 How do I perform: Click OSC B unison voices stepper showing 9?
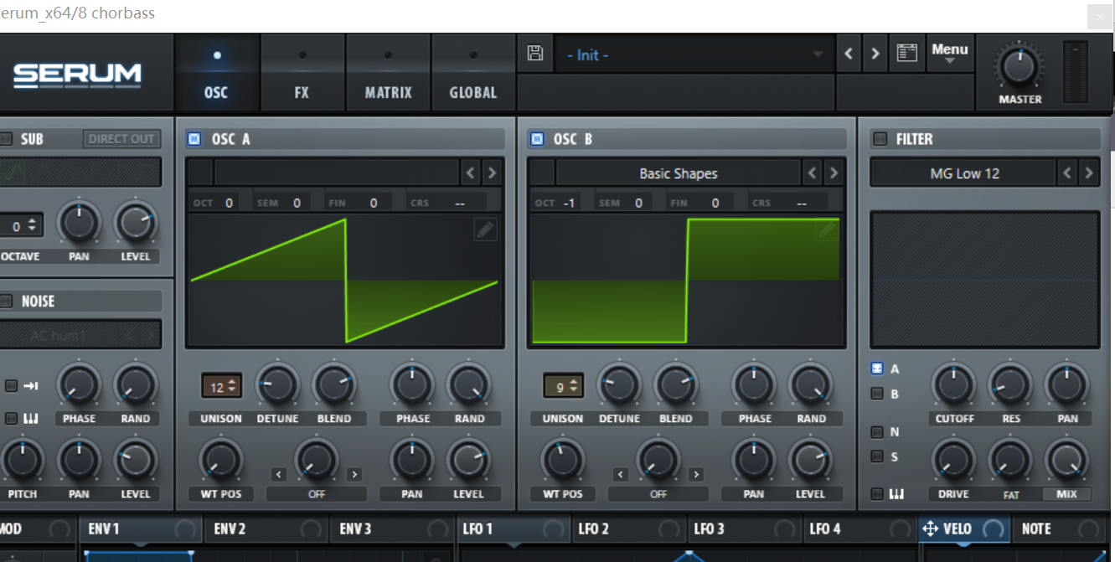click(x=563, y=387)
